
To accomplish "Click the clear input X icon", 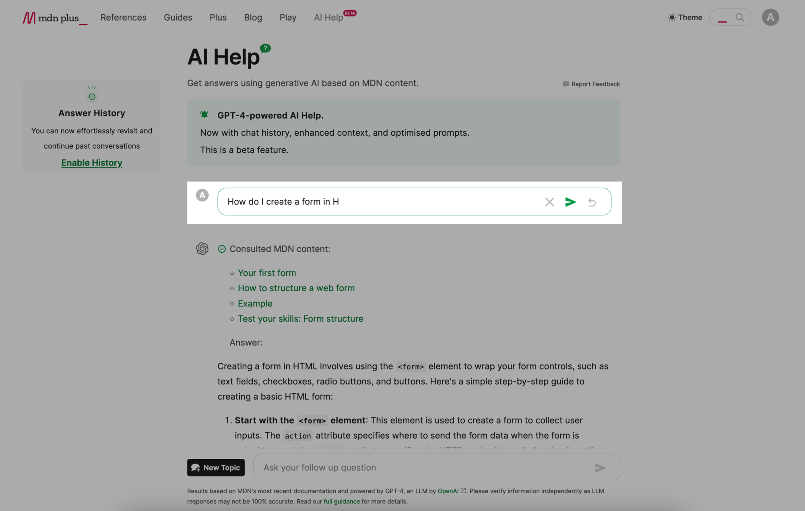I will point(549,201).
